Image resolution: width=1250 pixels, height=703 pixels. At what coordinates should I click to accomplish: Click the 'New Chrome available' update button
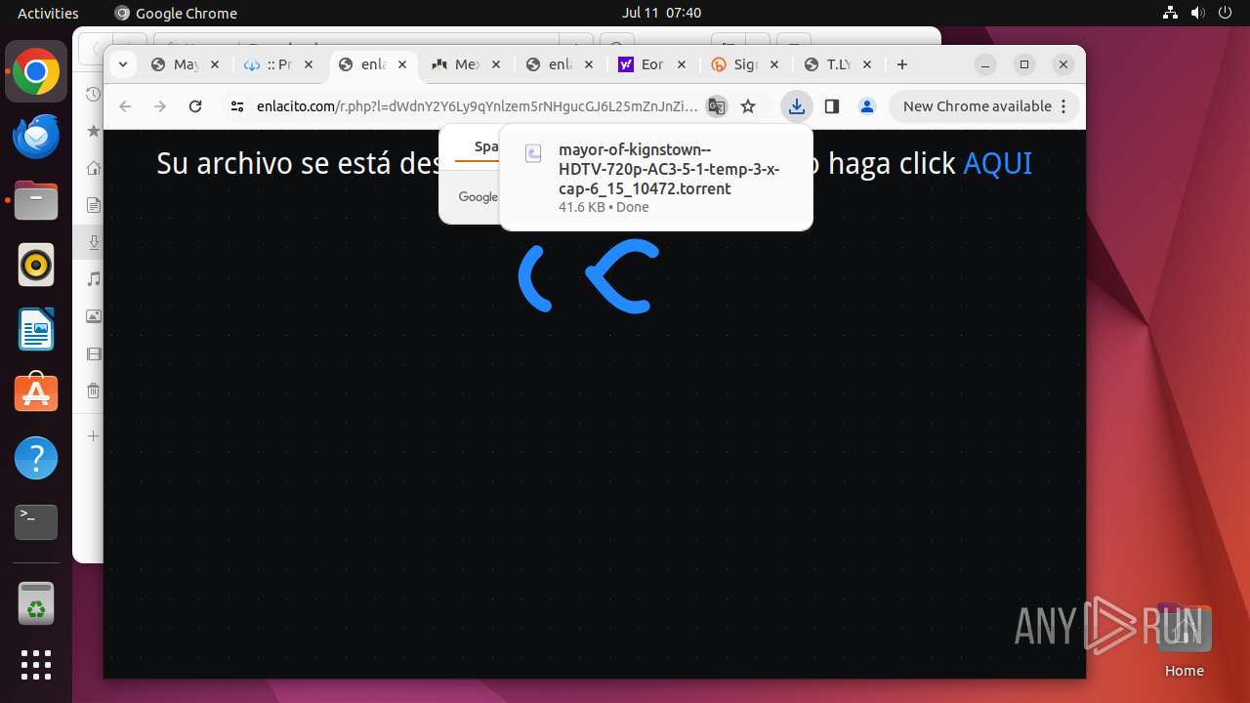point(984,106)
